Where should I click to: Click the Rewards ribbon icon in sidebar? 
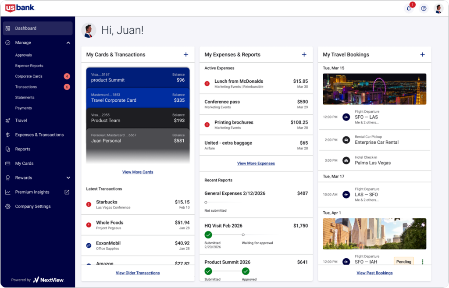pyautogui.click(x=8, y=178)
